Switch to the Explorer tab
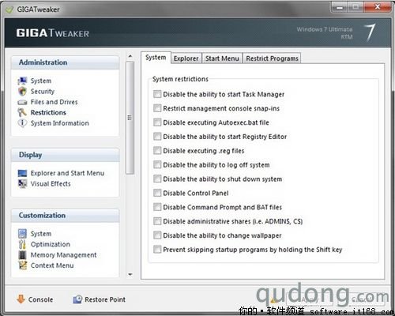Viewport: 395px width, 316px height. pos(186,58)
